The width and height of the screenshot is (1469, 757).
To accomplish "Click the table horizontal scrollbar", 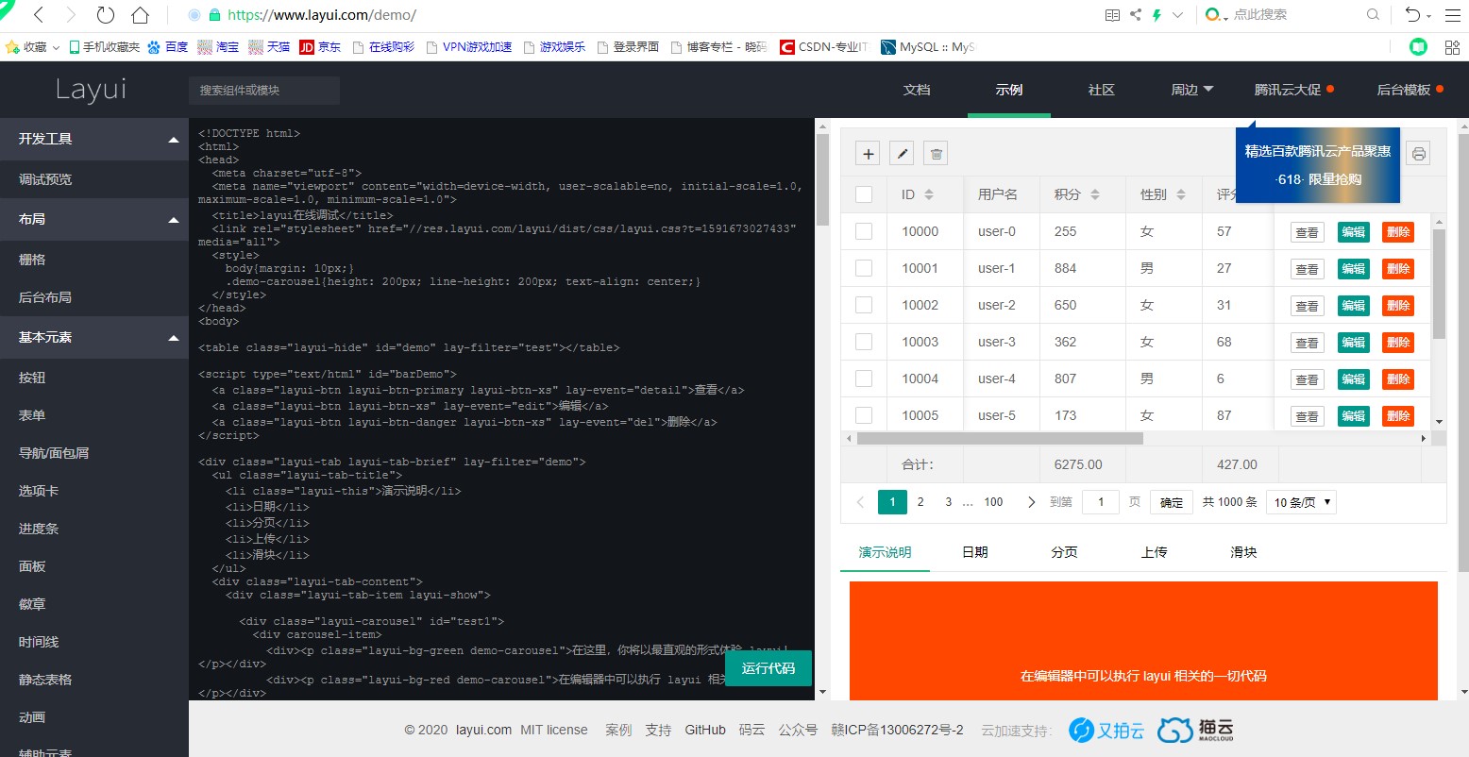I will 1000,438.
